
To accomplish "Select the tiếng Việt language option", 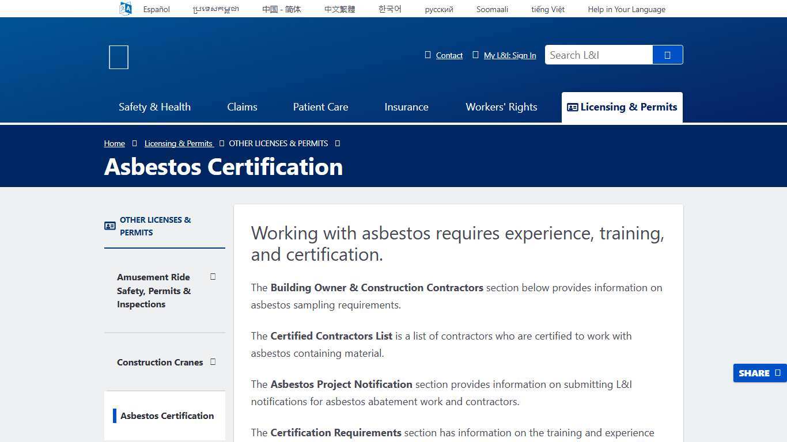I will [547, 9].
